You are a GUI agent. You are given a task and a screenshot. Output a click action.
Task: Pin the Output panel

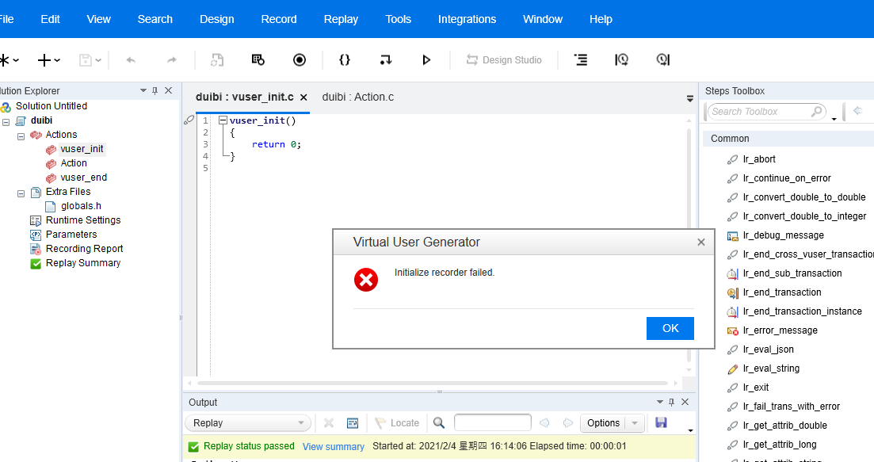pos(672,402)
